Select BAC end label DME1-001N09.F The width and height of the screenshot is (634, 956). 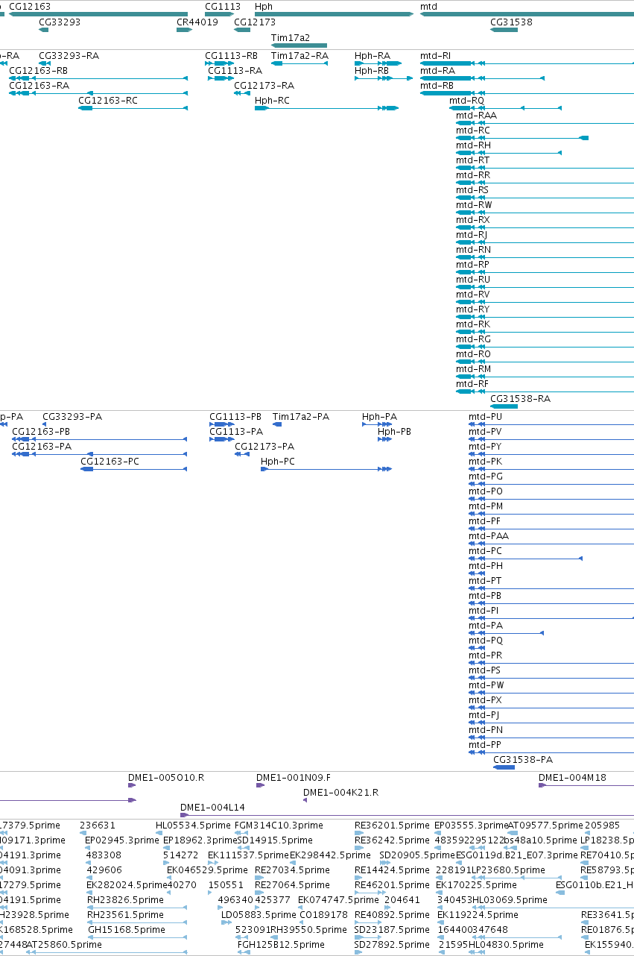(x=294, y=778)
